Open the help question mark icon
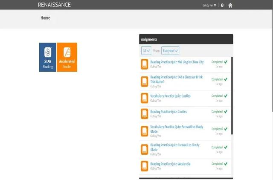The image size is (273, 180). 222,6
